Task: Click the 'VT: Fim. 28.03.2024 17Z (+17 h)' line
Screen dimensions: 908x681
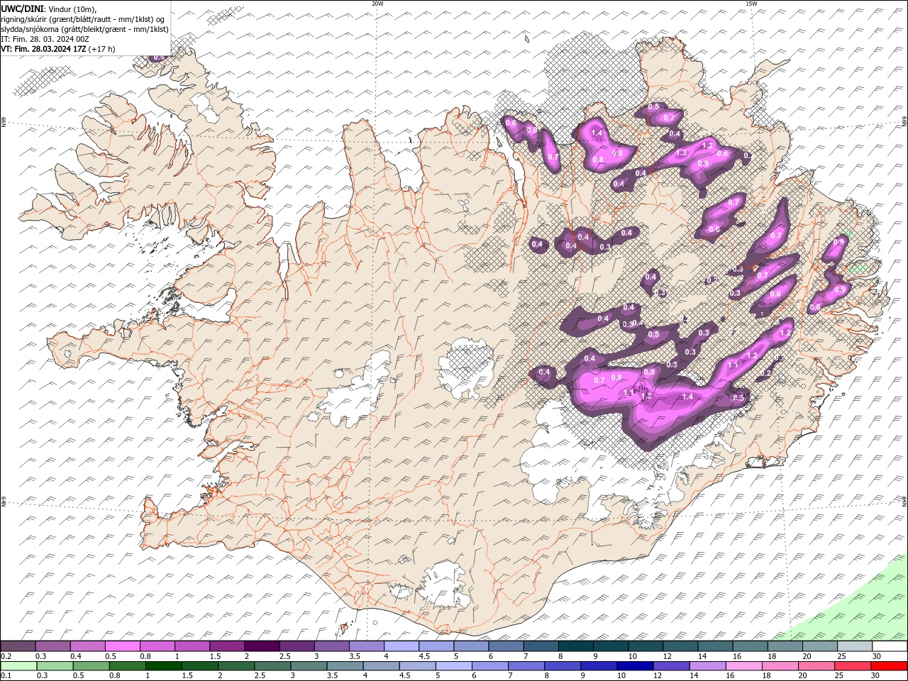Action: click(58, 49)
